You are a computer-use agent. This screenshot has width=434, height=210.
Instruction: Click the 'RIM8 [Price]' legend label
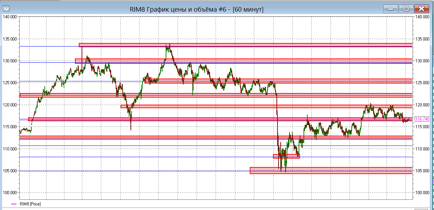30,204
